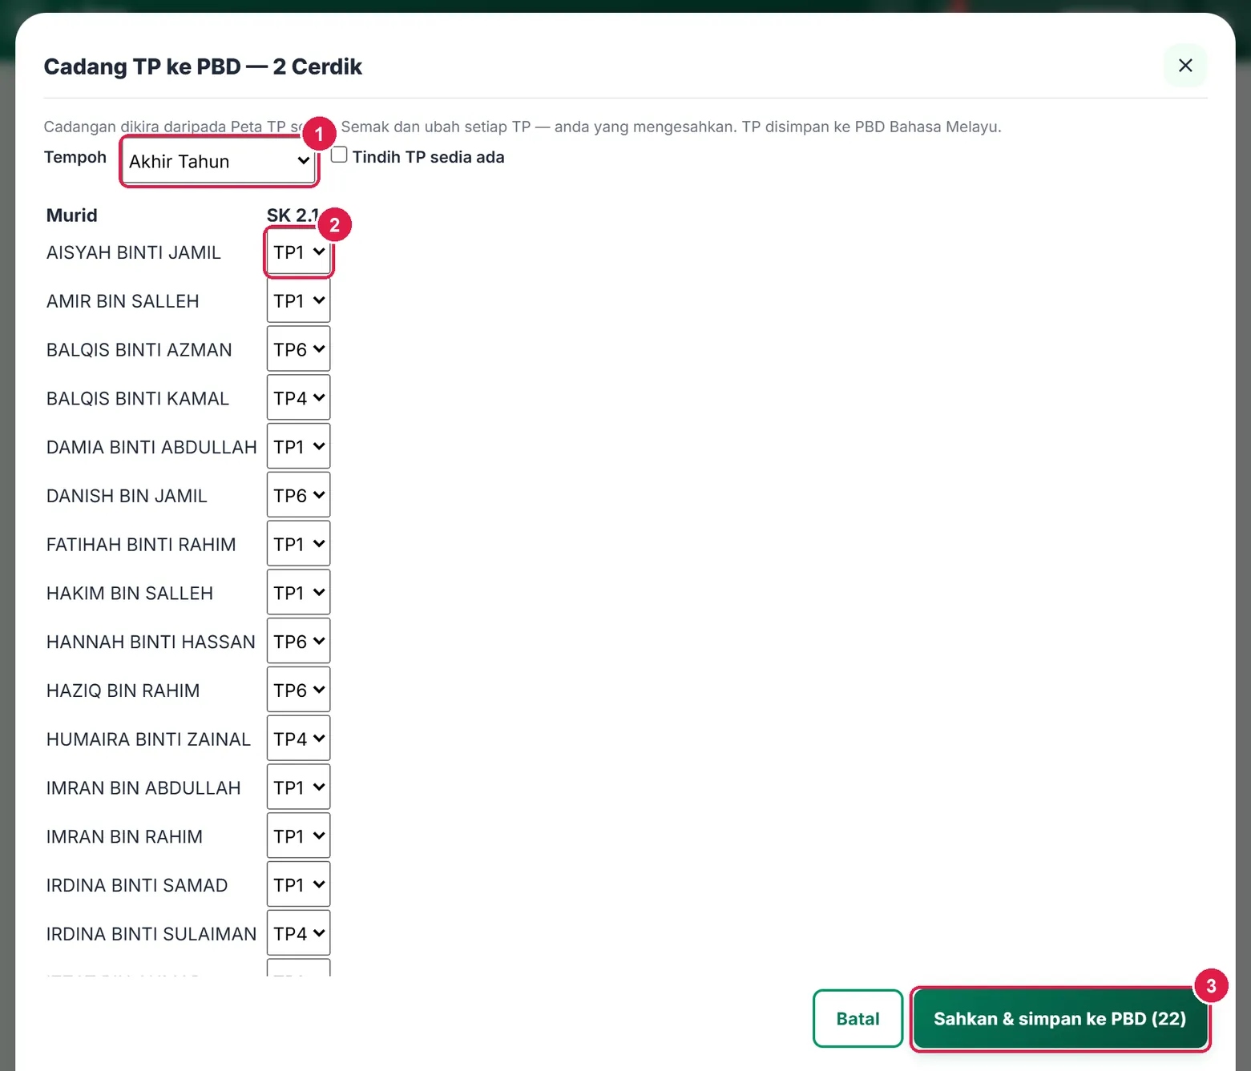
Task: Click the Murid column header
Action: (x=72, y=215)
